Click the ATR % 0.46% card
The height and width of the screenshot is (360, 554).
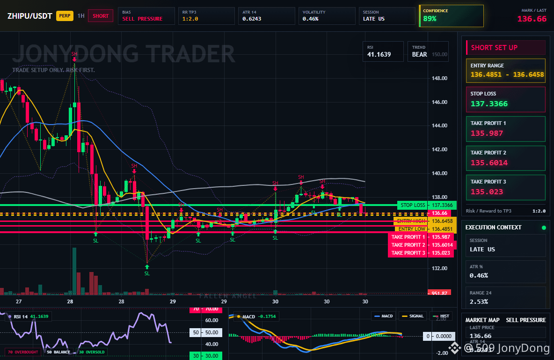(x=506, y=271)
